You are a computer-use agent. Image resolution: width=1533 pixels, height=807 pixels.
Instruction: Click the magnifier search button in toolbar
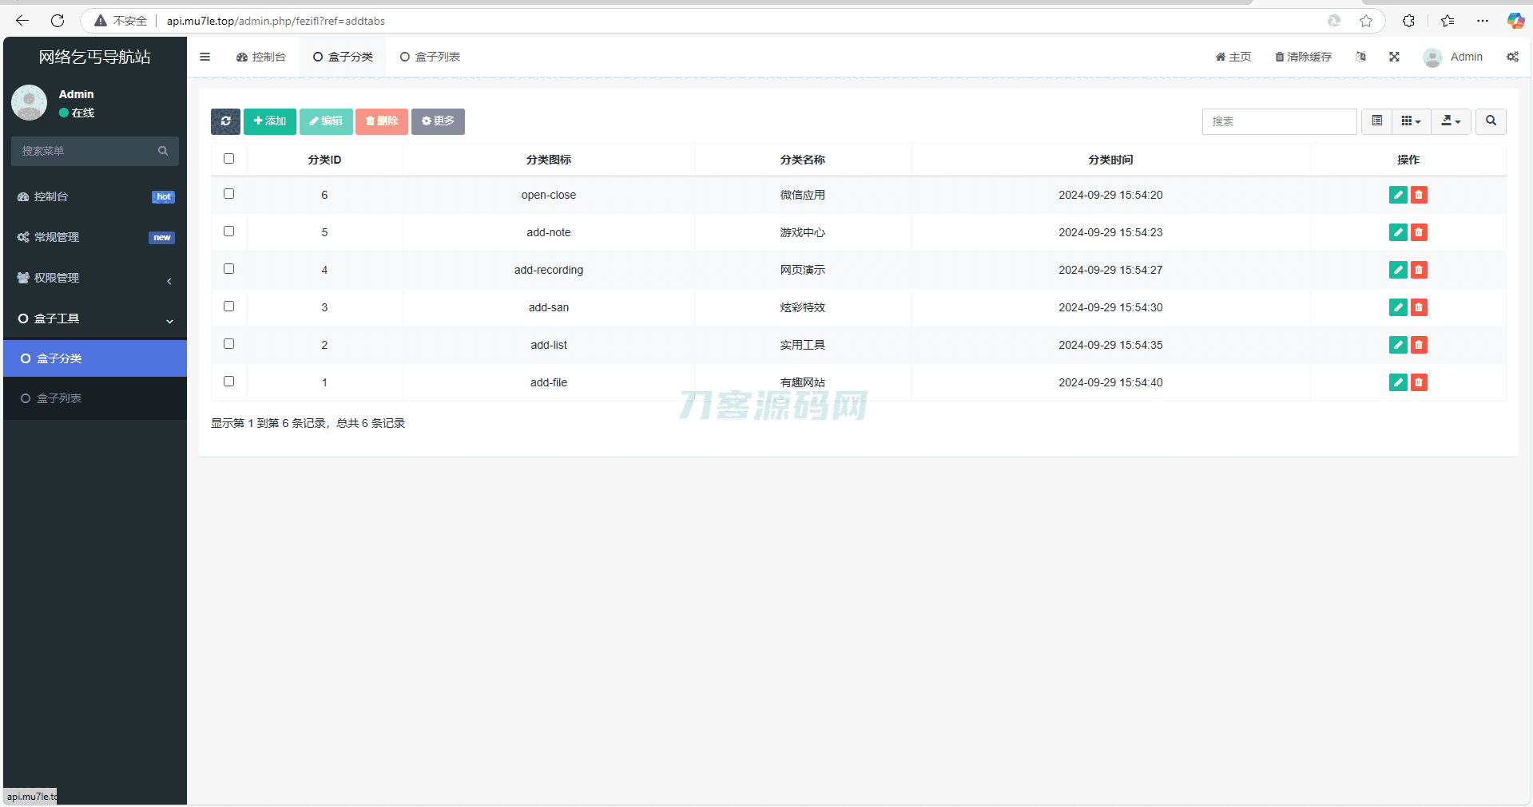click(x=1491, y=121)
